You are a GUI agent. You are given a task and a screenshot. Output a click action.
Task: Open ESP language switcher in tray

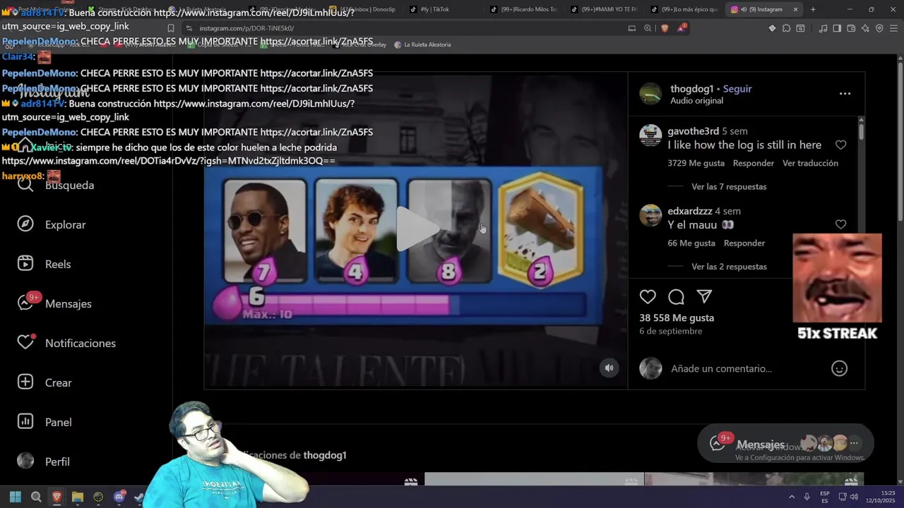pyautogui.click(x=825, y=497)
